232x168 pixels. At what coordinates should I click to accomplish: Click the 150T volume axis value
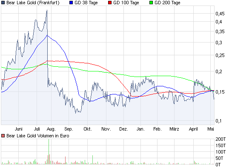pos(221,145)
